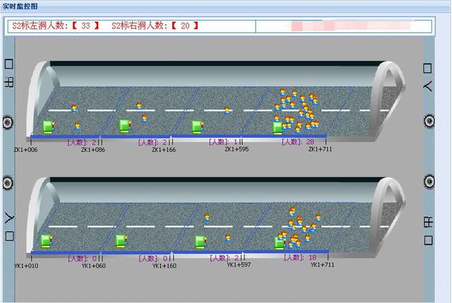Click the ZK1+086 mileage label
The height and width of the screenshot is (303, 452).
pos(93,150)
